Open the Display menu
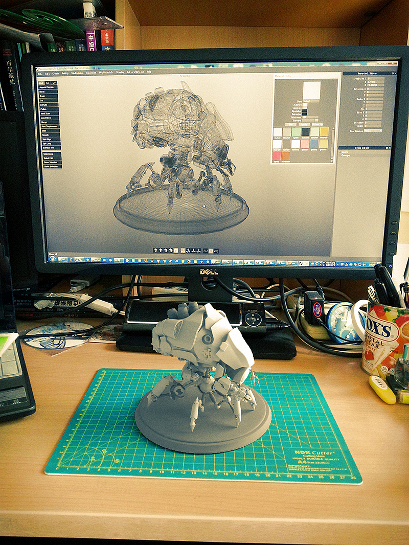Viewport: 409px width, 545px height. 120,72
